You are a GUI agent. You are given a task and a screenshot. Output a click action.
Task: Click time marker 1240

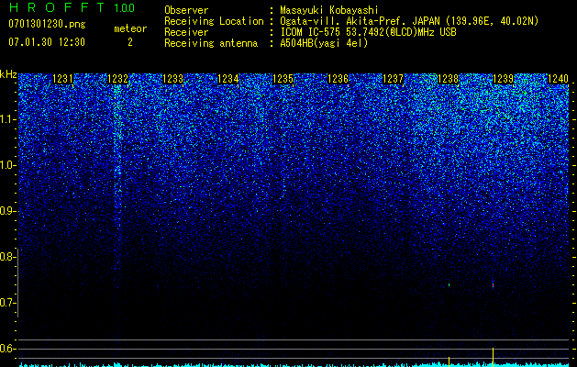pos(559,79)
